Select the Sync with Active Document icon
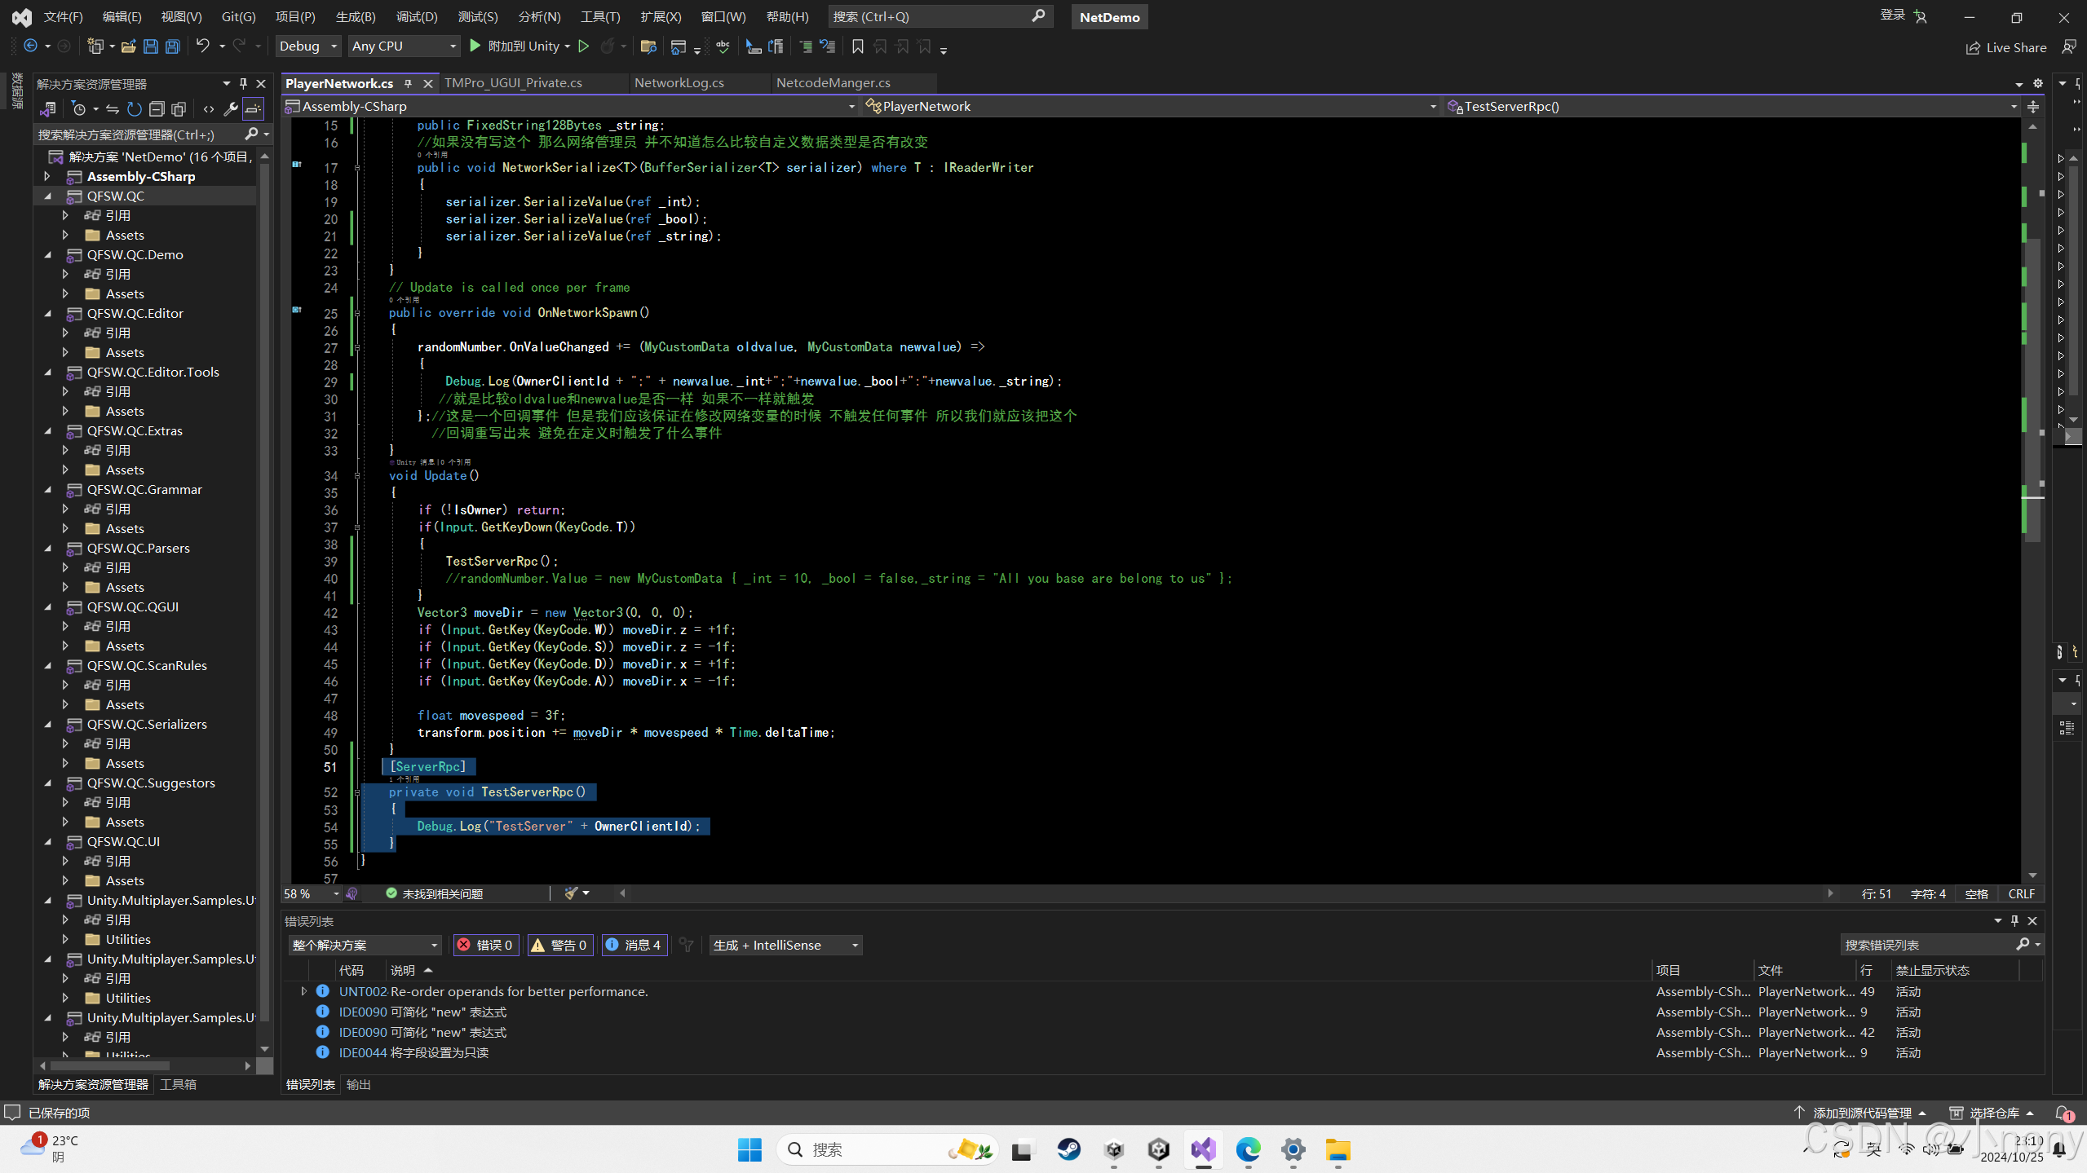The height and width of the screenshot is (1173, 2087). point(113,108)
